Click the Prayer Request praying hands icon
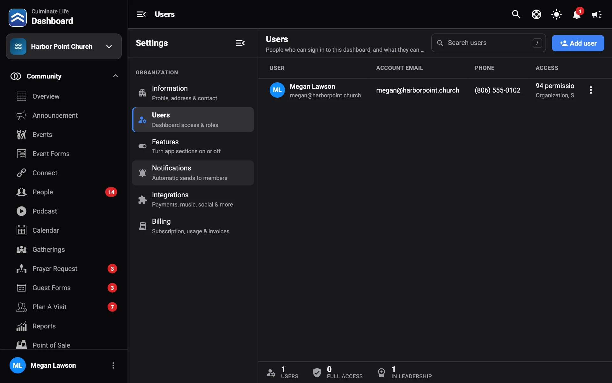This screenshot has width=612, height=383. click(21, 269)
